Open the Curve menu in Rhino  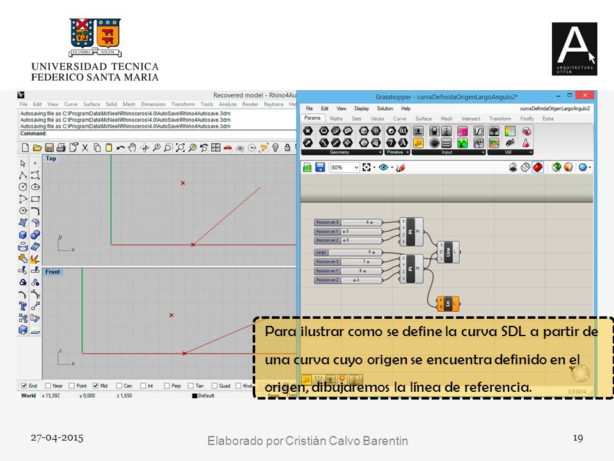pyautogui.click(x=70, y=104)
